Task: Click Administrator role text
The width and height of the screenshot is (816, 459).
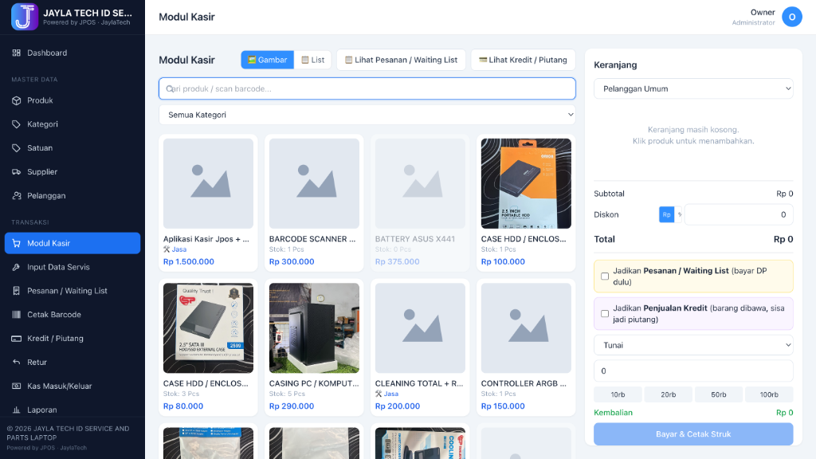Action: point(753,23)
